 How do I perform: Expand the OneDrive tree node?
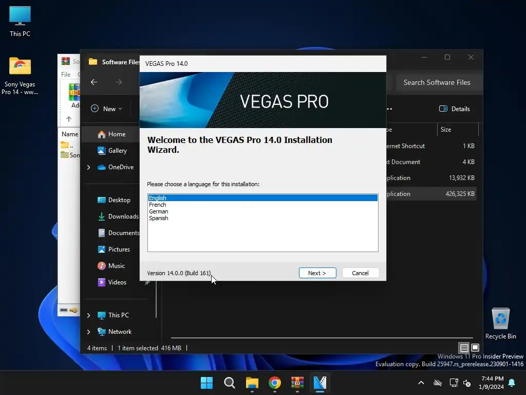pyautogui.click(x=88, y=167)
